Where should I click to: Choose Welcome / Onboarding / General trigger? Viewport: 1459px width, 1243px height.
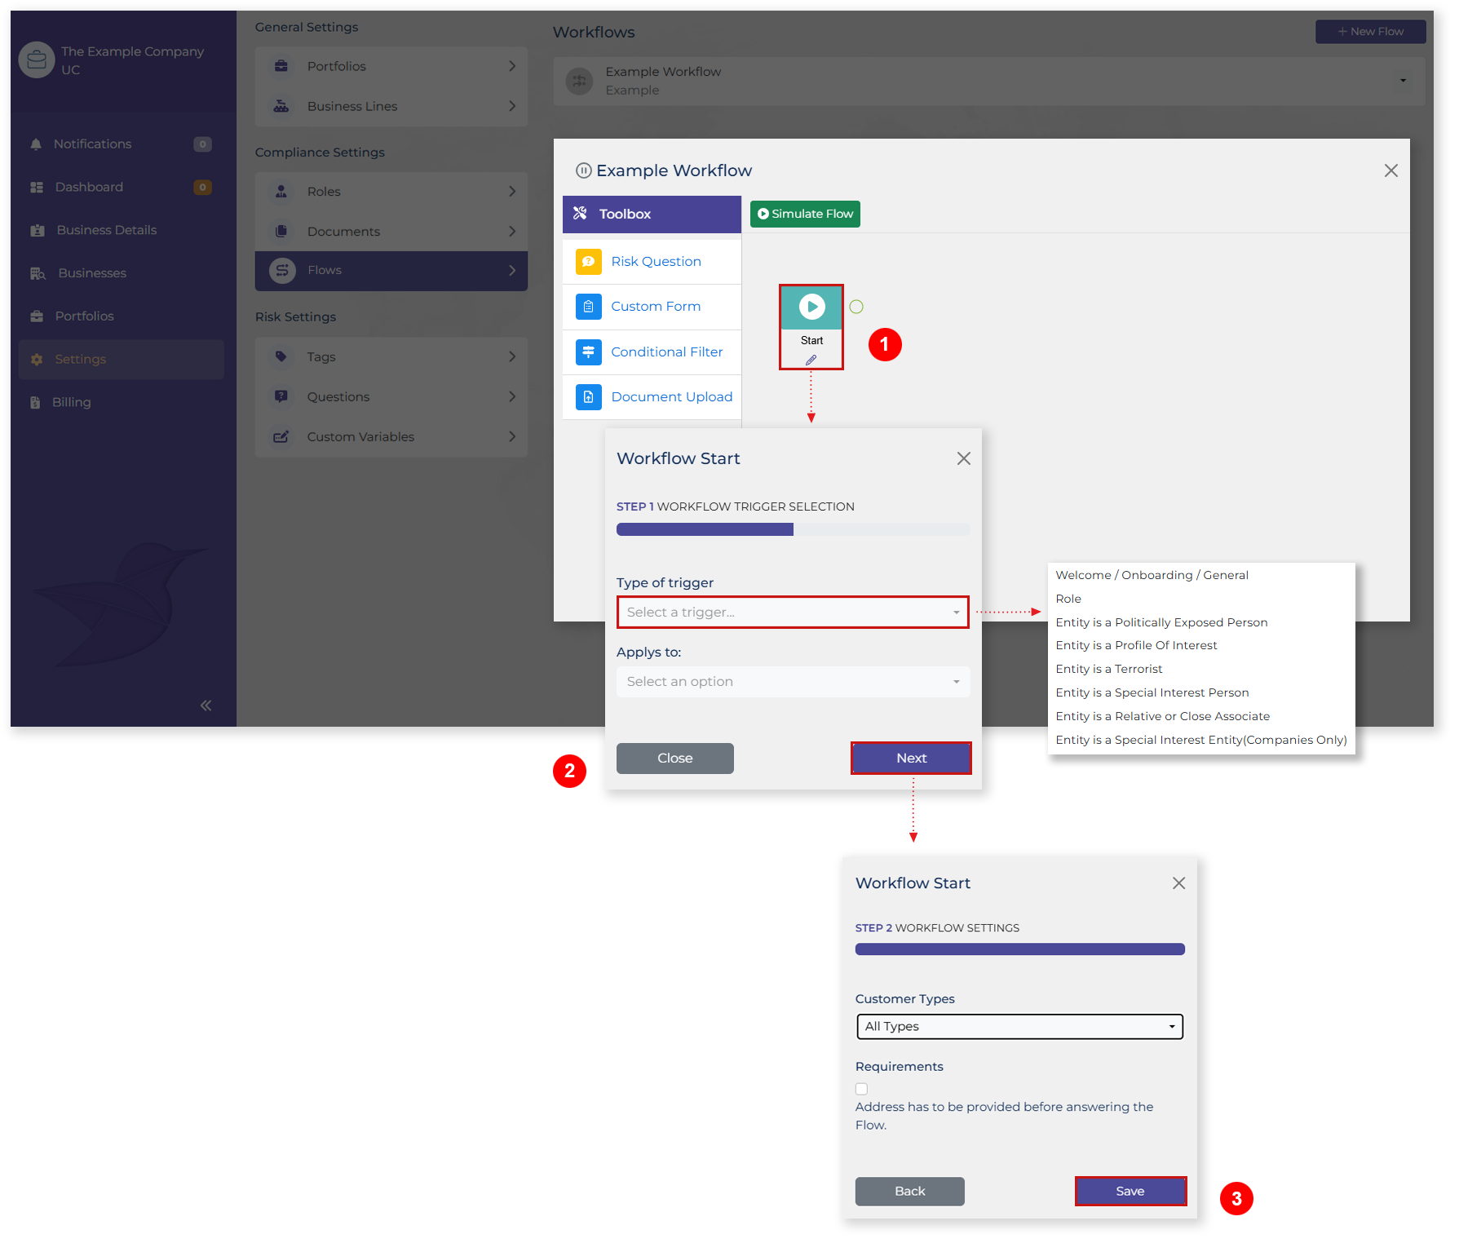[x=1152, y=576]
